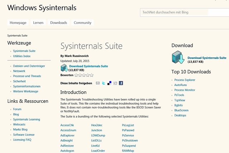Open the Sicherheit category
Screen dimensions: 229x153
pyautogui.click(x=19, y=81)
